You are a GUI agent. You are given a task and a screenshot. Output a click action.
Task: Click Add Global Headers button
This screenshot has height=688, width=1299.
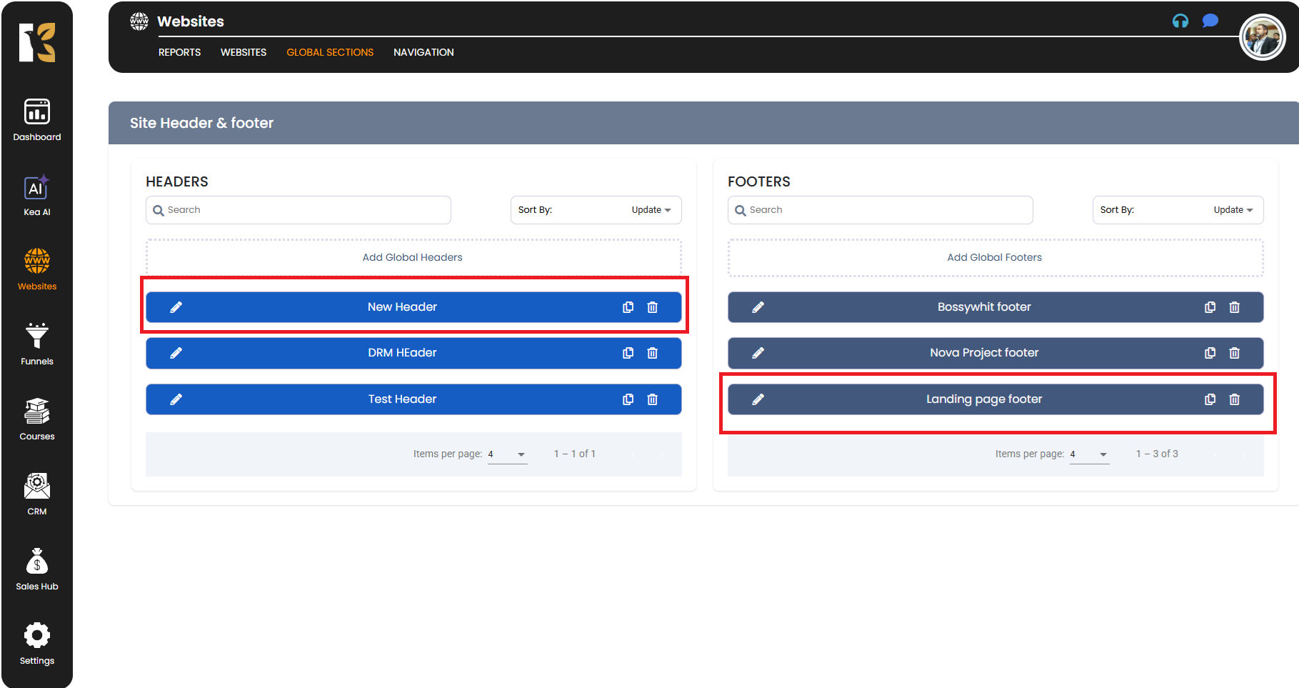click(x=413, y=257)
